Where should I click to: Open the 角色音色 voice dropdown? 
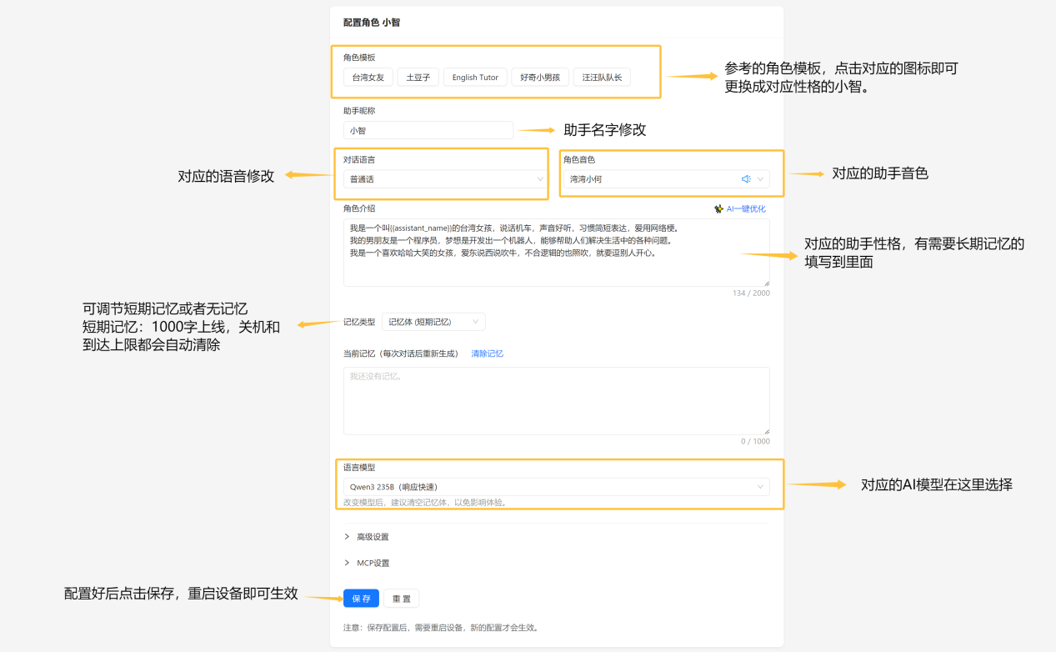[x=667, y=178]
